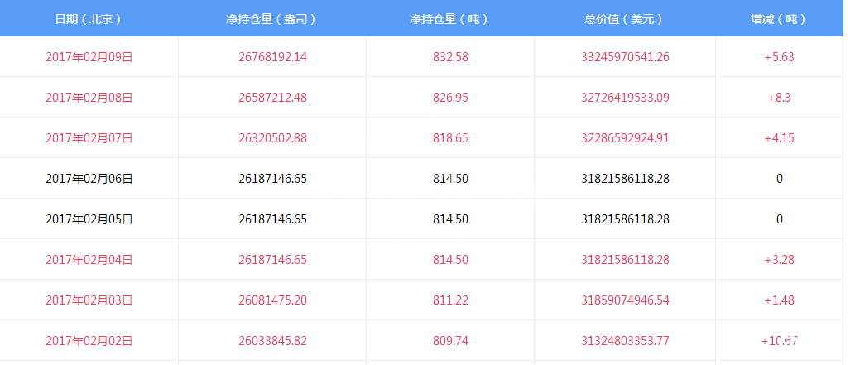Click the 增减（吨）column header
Image resolution: width=855 pixels, height=365 pixels.
pos(779,19)
